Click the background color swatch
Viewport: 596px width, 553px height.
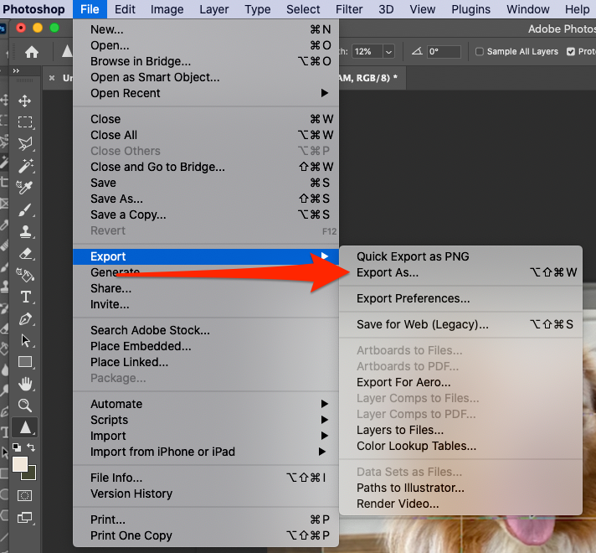click(31, 475)
